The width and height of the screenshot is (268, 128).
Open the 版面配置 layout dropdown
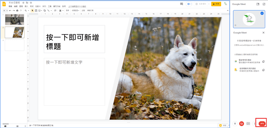pyautogui.click(x=75, y=11)
